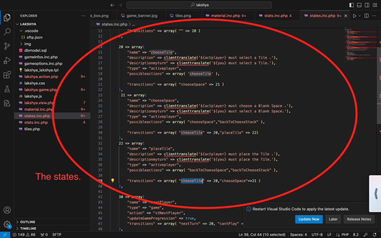Split the editor to the right
This screenshot has height=238, width=381.
click(x=367, y=16)
